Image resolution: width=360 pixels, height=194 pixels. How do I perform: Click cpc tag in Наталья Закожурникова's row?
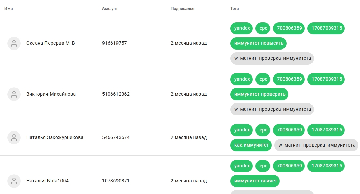[263, 130]
